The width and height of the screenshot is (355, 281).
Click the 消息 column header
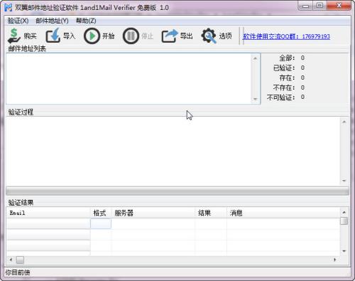coord(283,213)
